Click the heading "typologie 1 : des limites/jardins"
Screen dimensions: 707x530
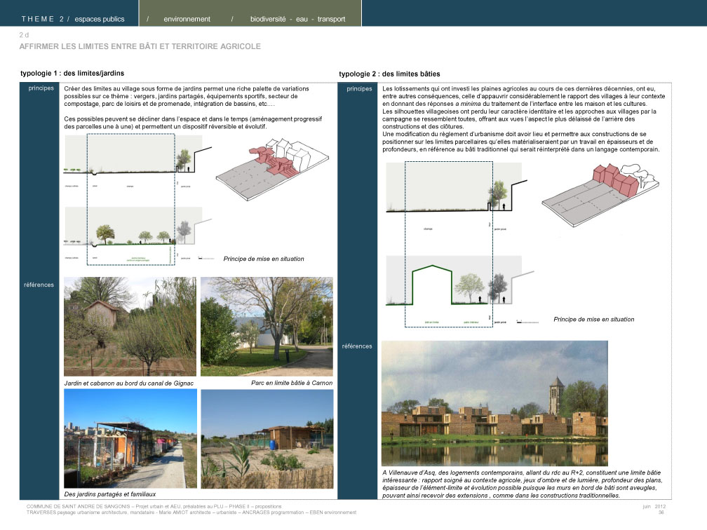pyautogui.click(x=72, y=73)
